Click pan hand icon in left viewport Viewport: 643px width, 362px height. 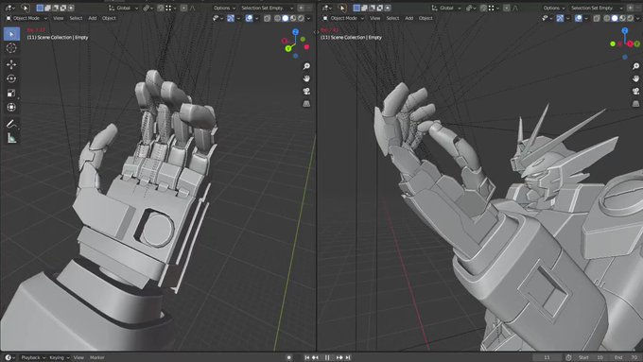pos(306,78)
